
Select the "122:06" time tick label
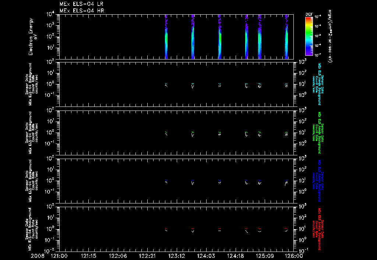click(118, 256)
